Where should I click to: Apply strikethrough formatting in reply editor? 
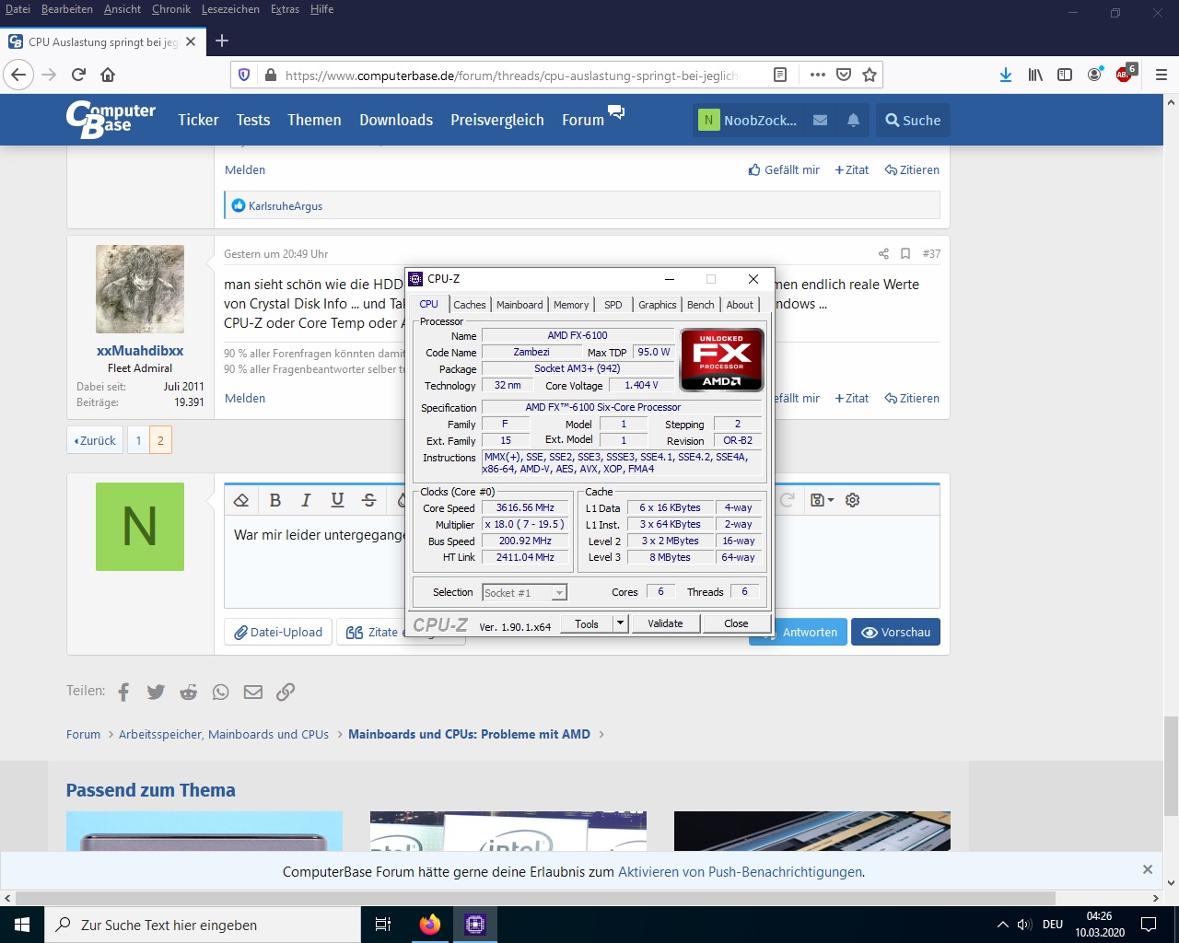tap(369, 500)
